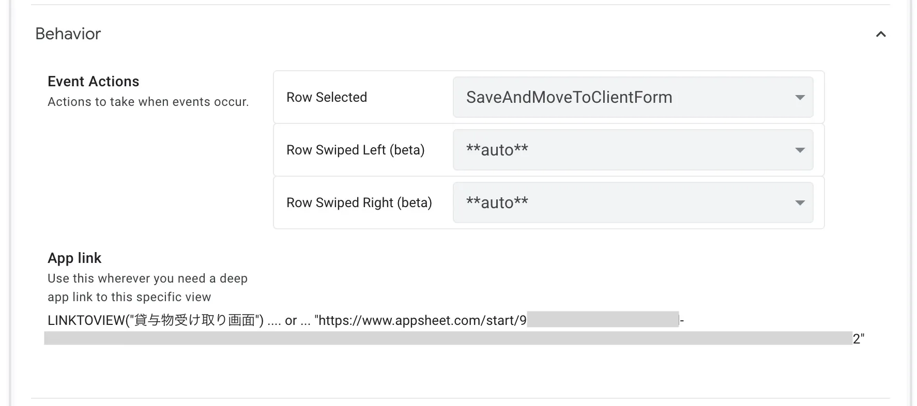
Task: Click the LINKTOVIEW expression text
Action: 155,321
